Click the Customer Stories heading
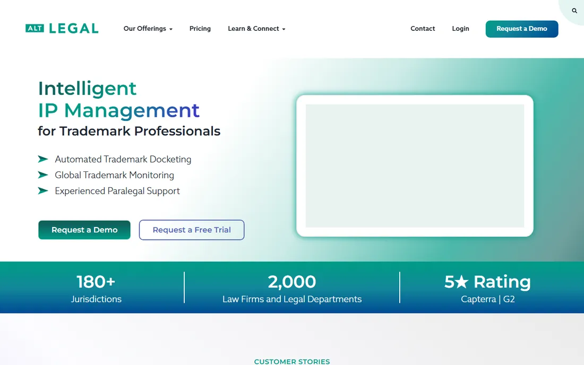This screenshot has height=365, width=584. click(292, 361)
